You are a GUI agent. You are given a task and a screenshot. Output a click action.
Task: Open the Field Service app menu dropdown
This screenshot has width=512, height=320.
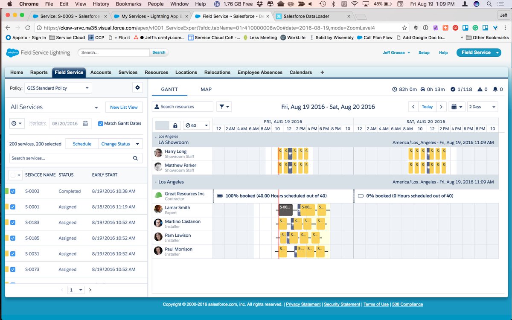pyautogui.click(x=497, y=52)
